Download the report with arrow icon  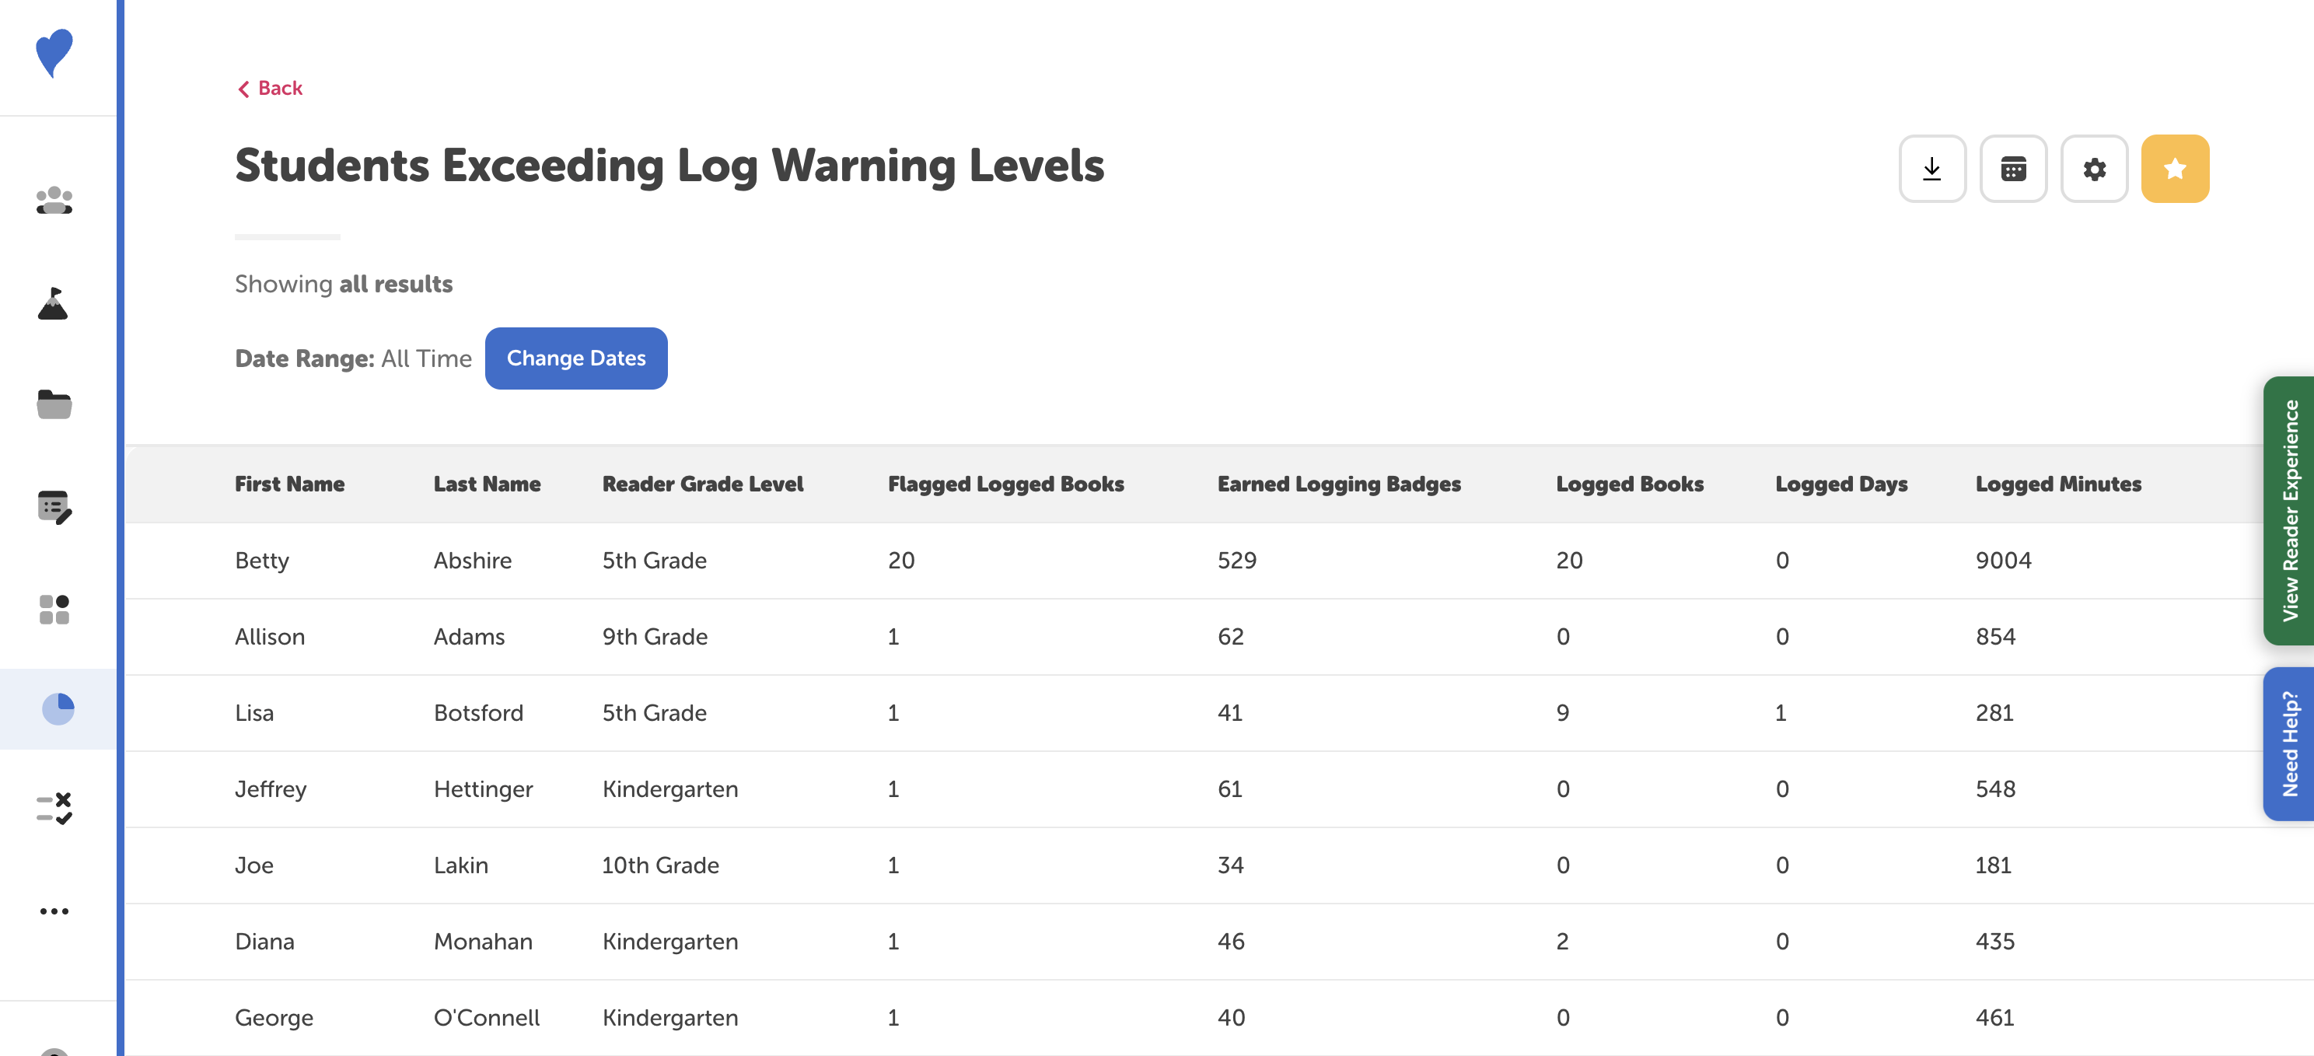(x=1931, y=169)
